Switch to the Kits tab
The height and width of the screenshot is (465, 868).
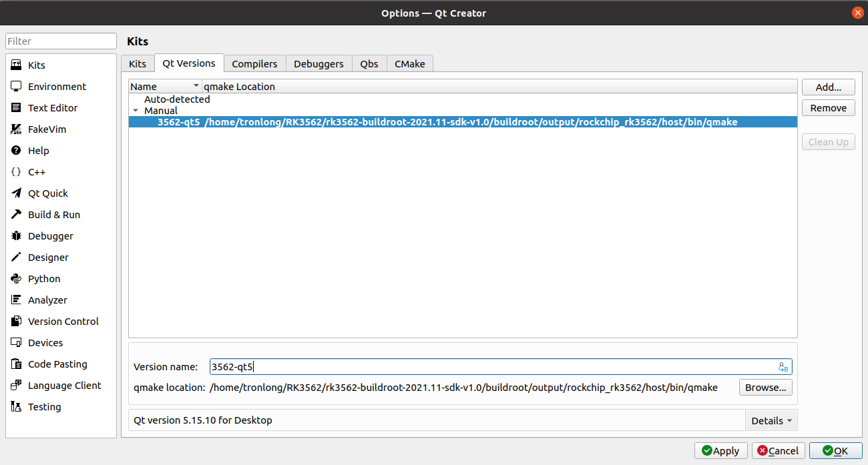tap(138, 64)
